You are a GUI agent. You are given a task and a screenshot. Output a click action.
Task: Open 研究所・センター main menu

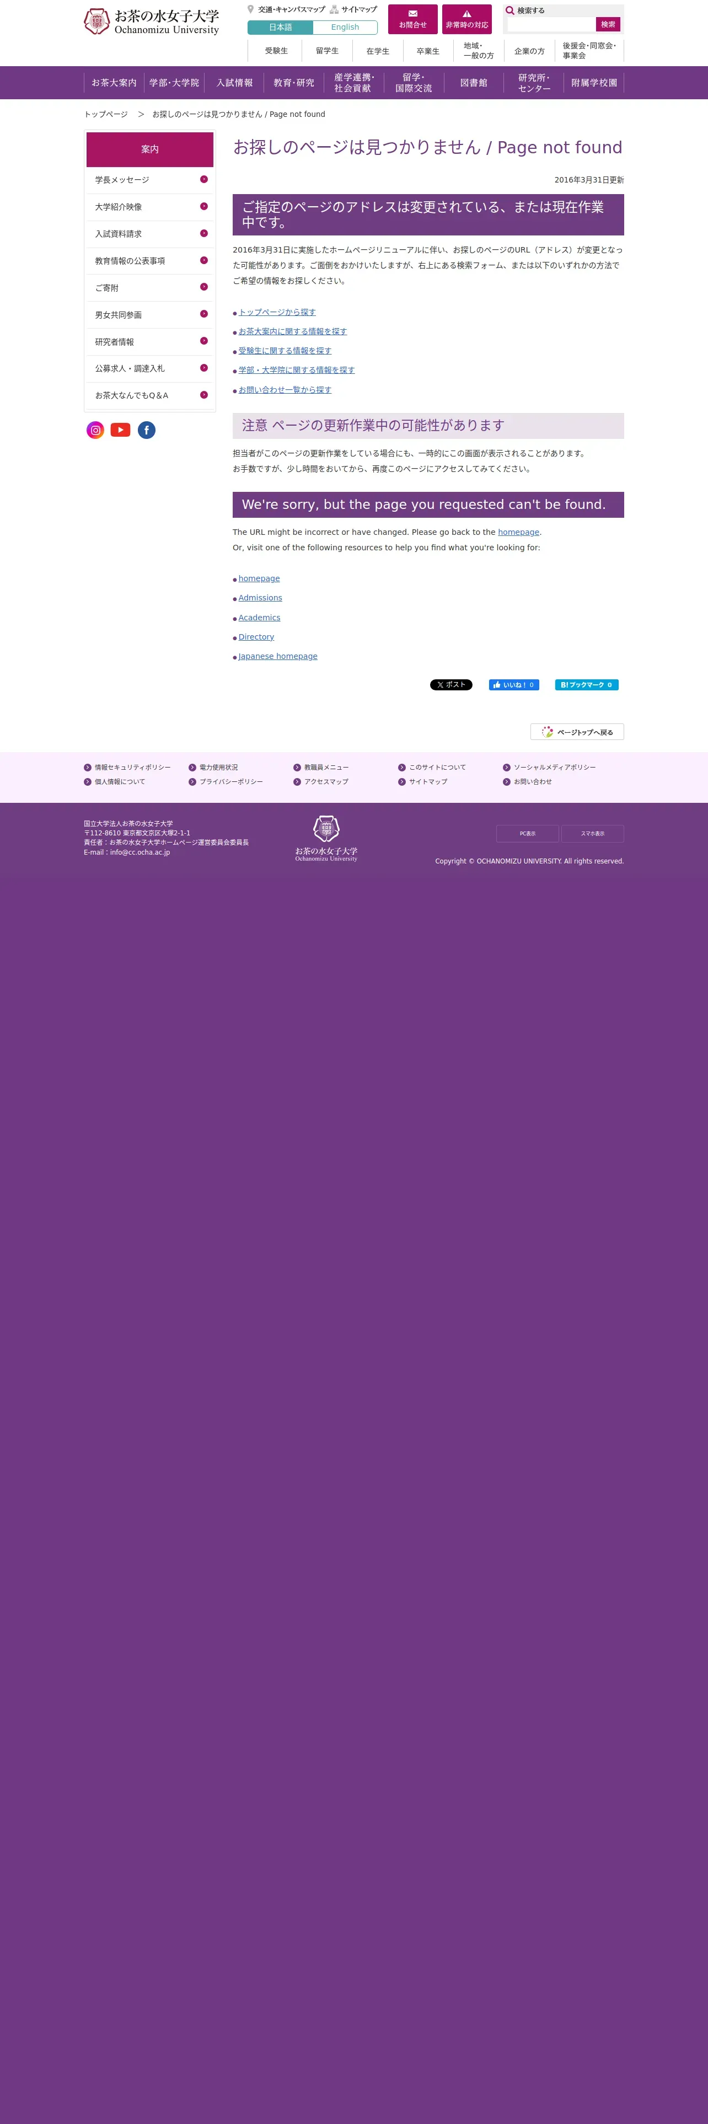tap(534, 83)
